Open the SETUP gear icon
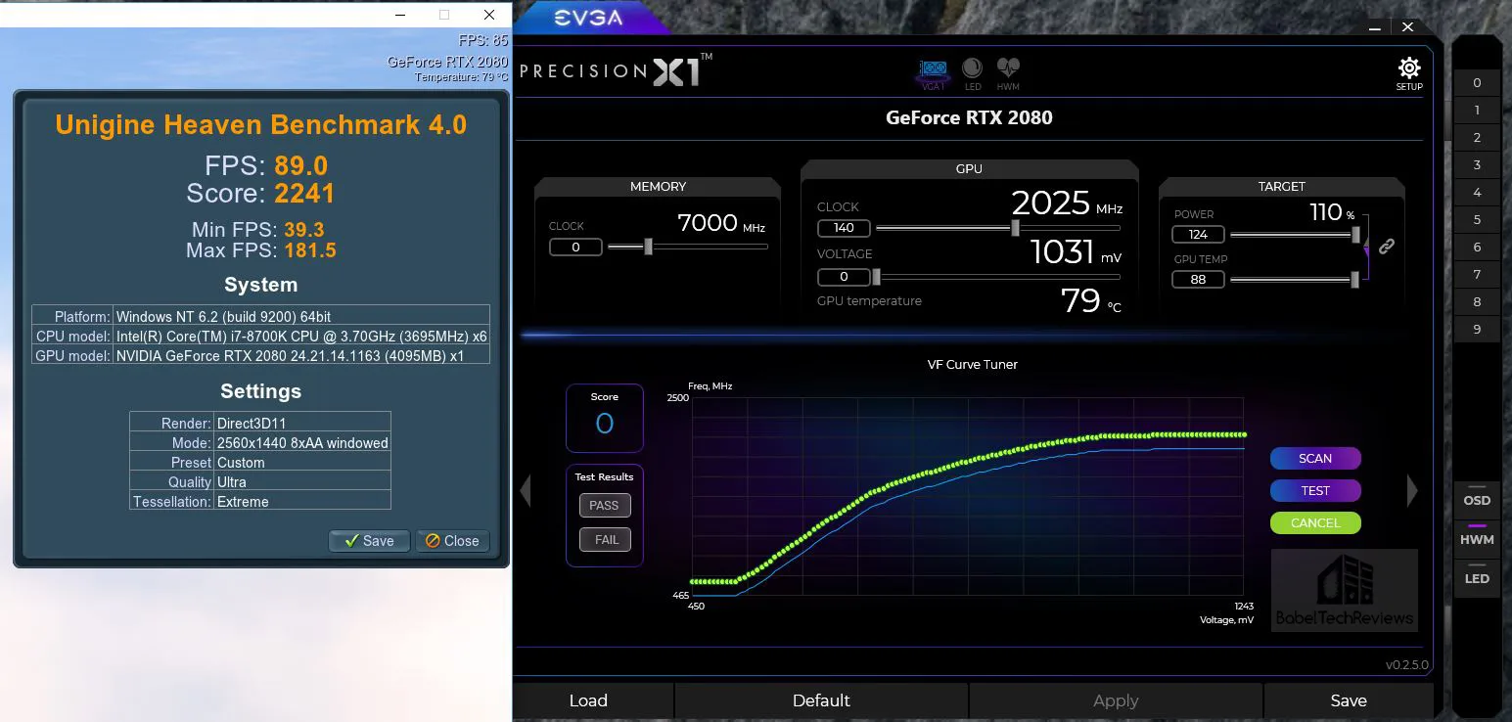 (x=1409, y=73)
